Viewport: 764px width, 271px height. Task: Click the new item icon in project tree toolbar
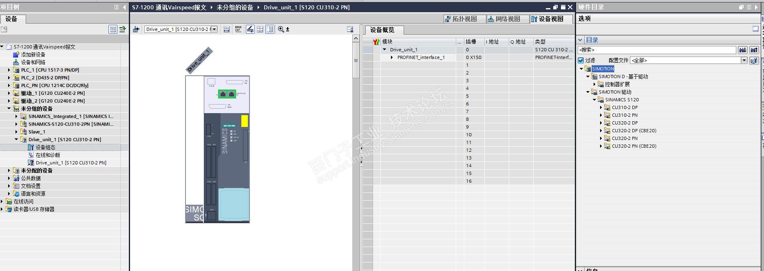4,29
